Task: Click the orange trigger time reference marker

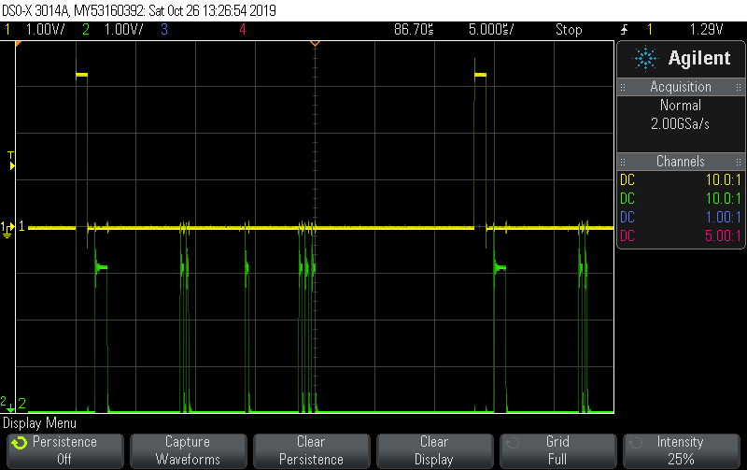Action: 315,43
